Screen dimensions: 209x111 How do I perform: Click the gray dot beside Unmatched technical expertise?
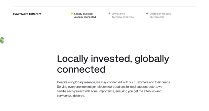(x=109, y=13)
